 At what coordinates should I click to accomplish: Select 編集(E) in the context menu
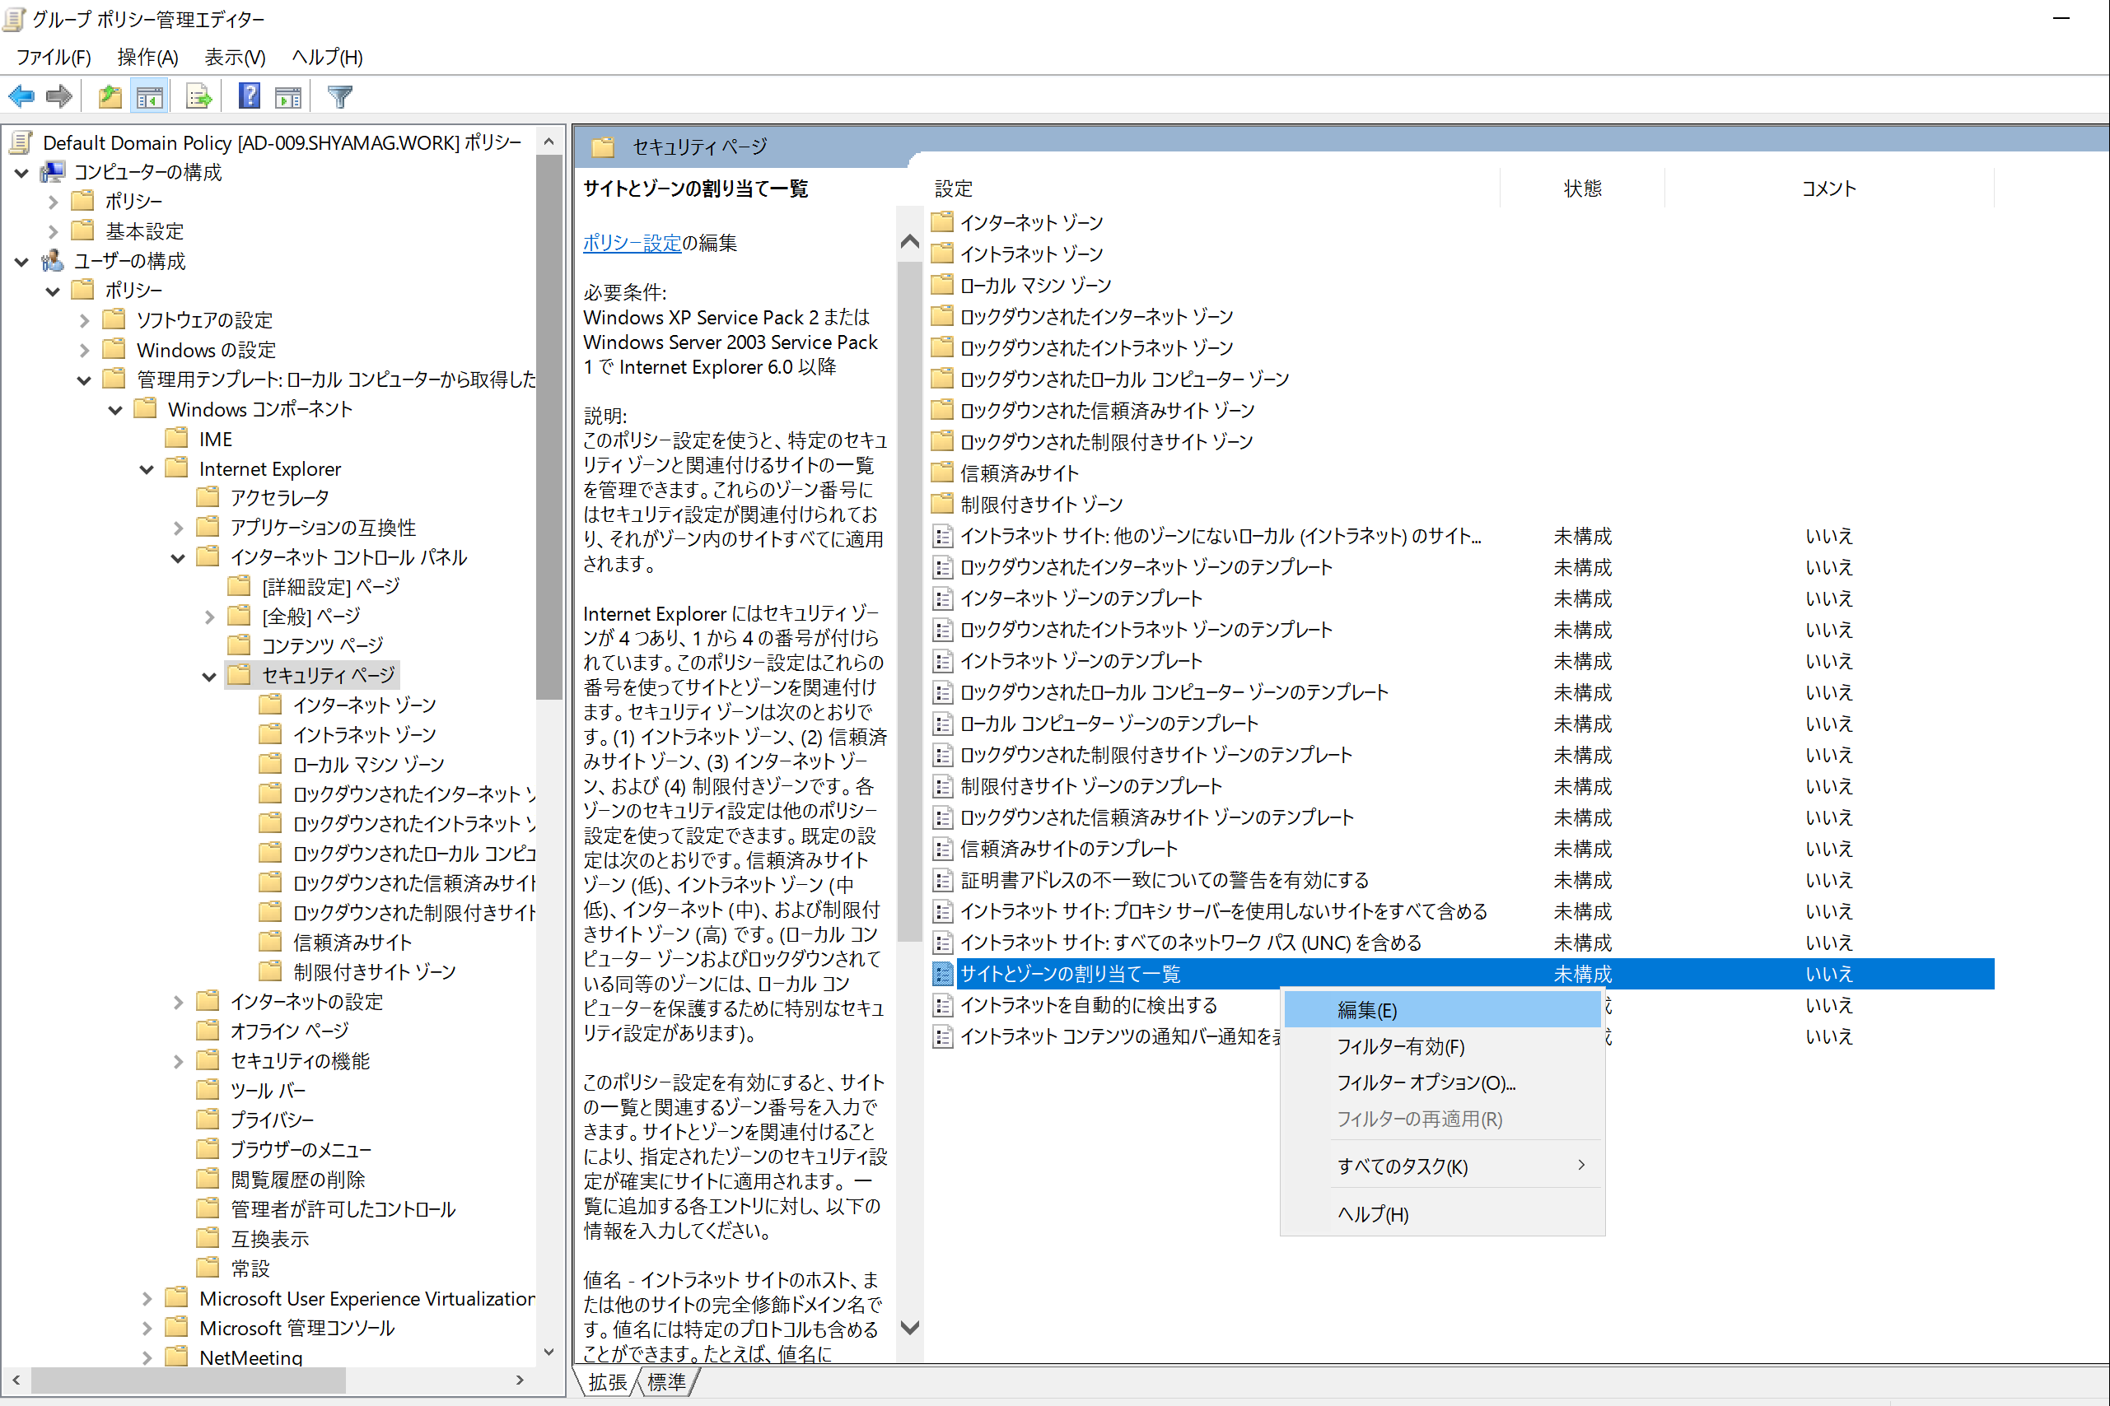1366,1011
